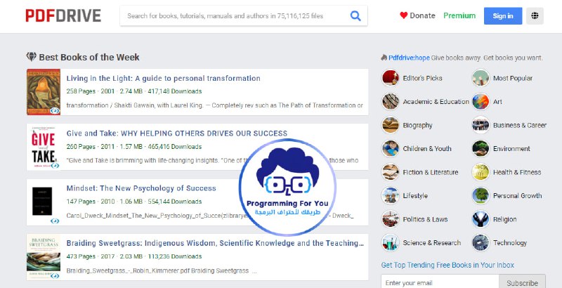Screen dimensions: 562x288
Task: Select the Biography category label
Action: pyautogui.click(x=417, y=125)
